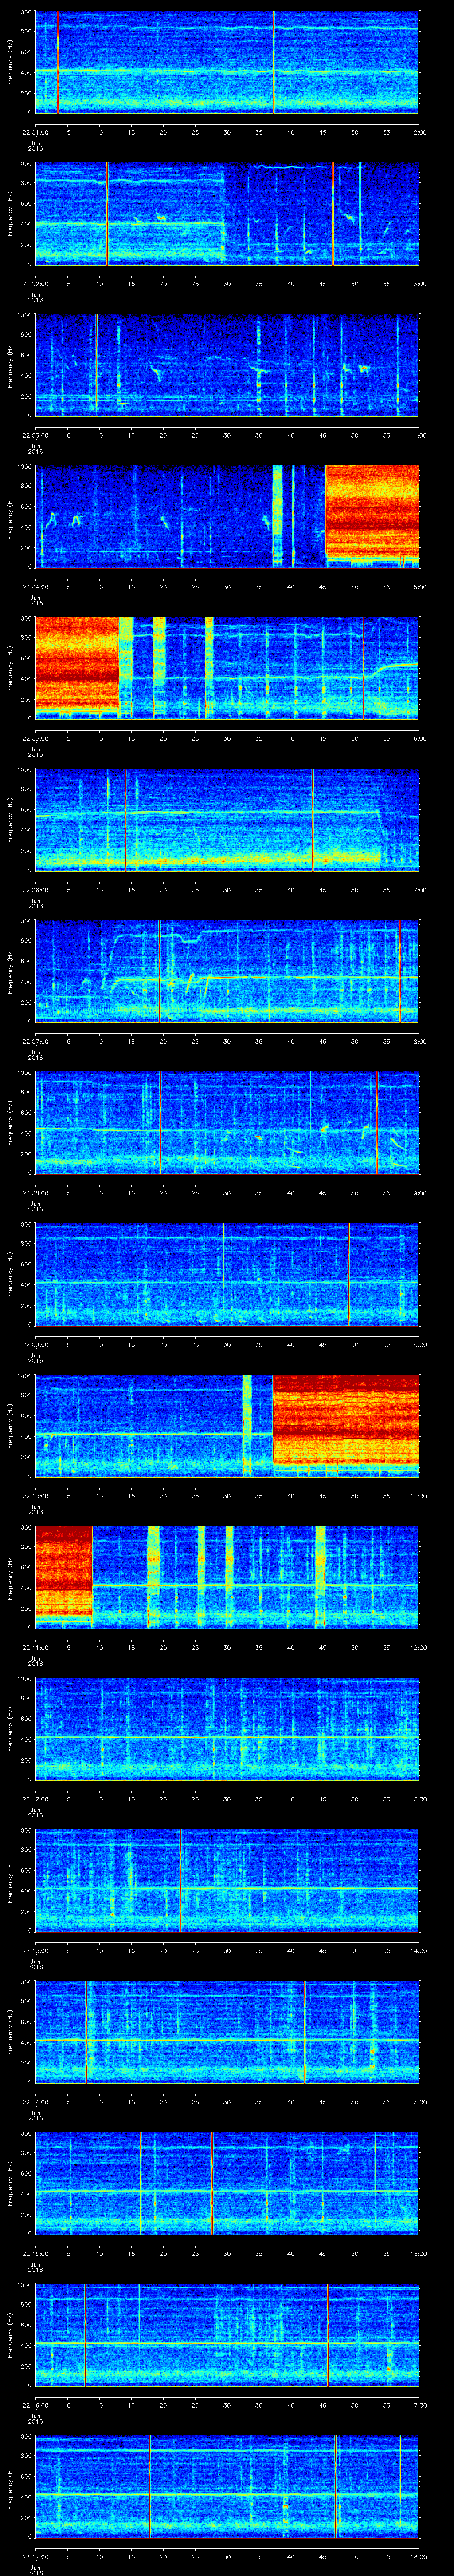Click the 22:17:00 time axis label
Screen dimensions: 454x2576
[x=35, y=2556]
